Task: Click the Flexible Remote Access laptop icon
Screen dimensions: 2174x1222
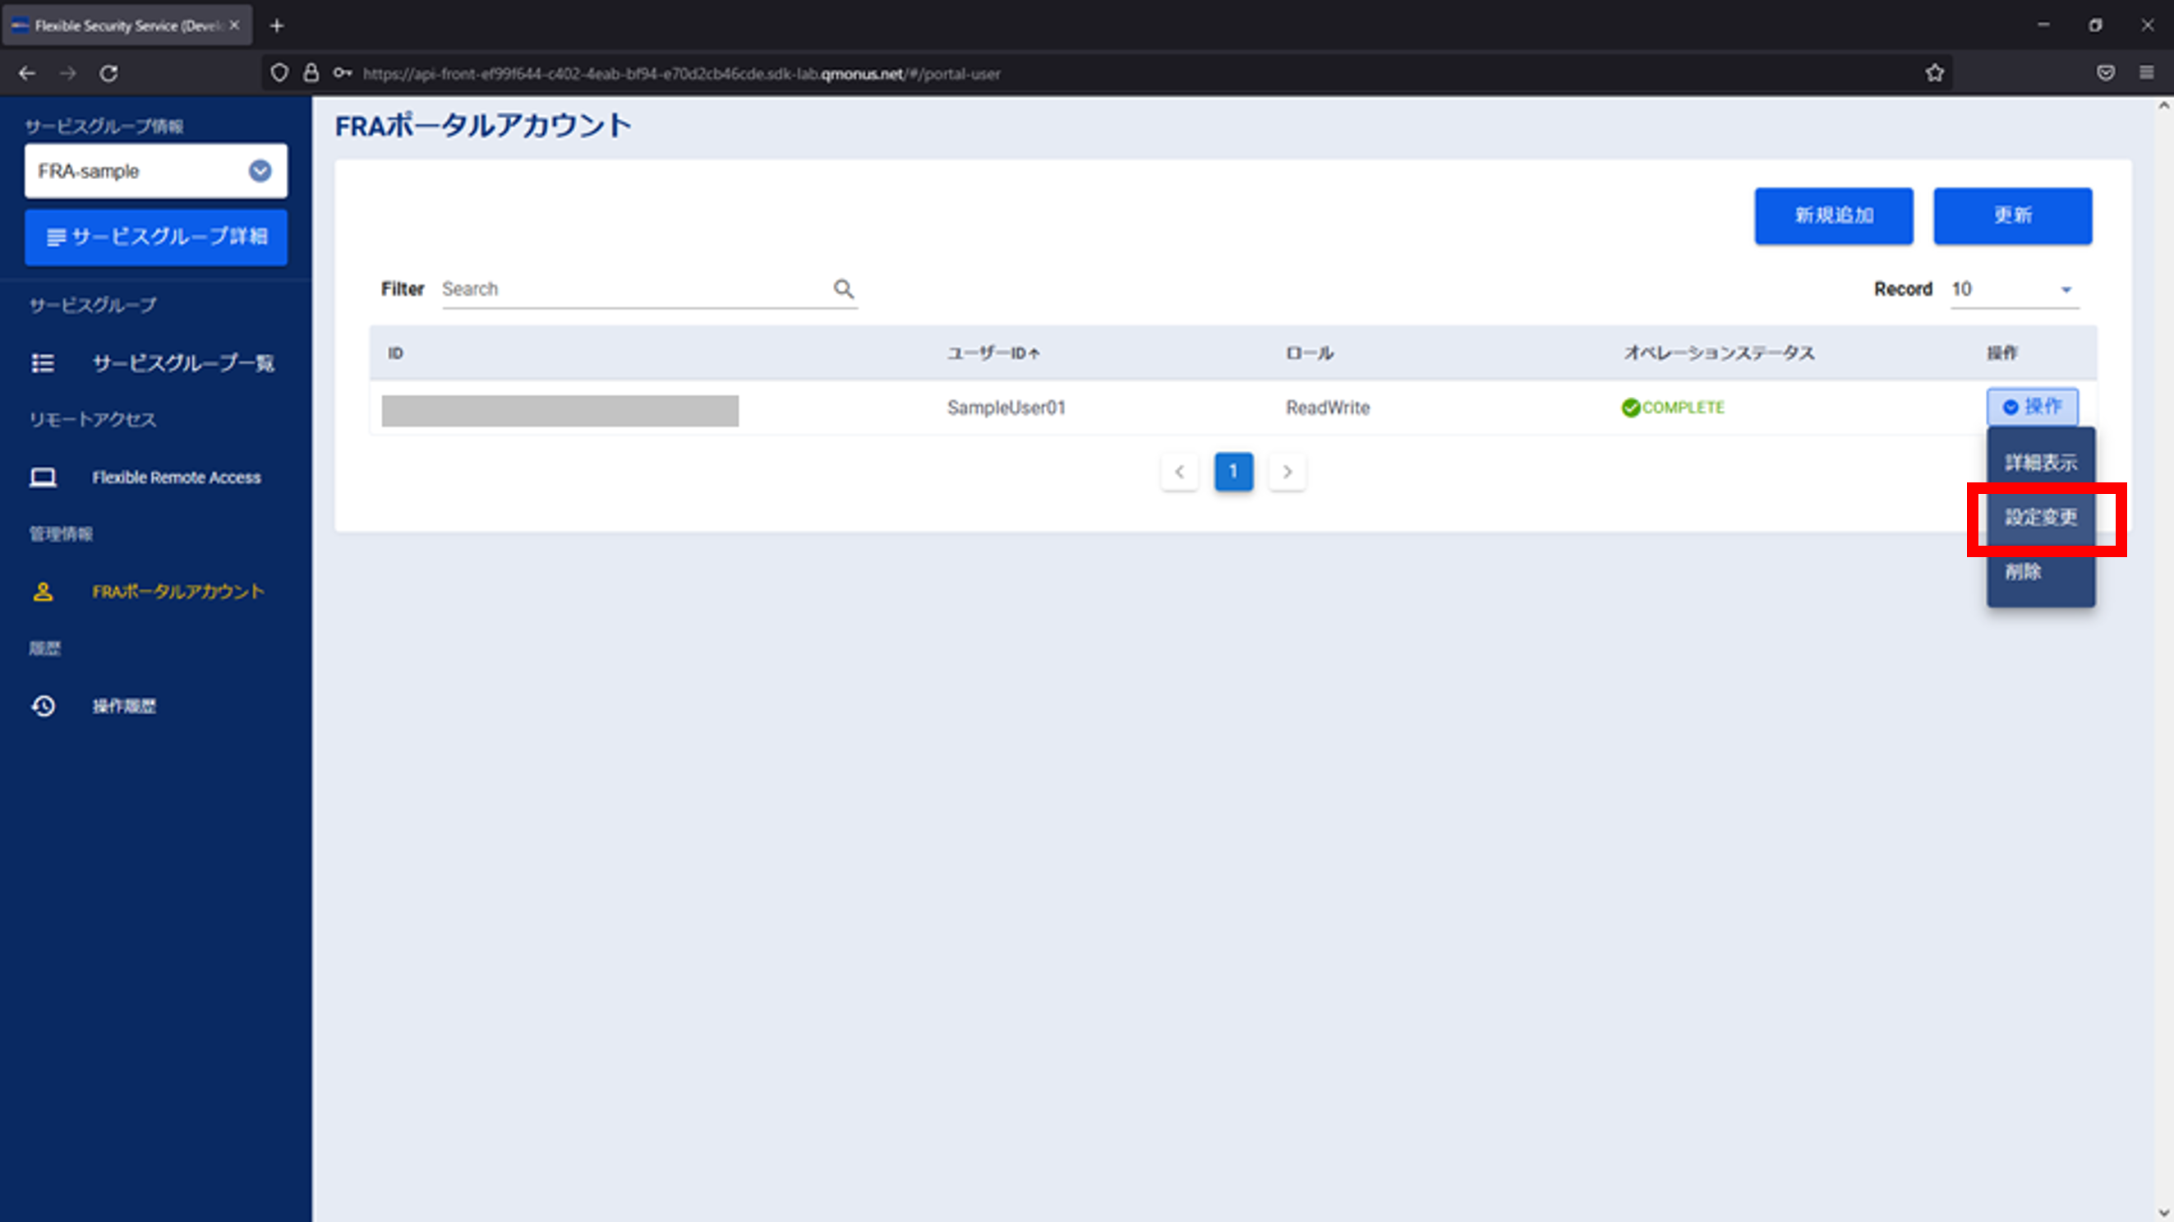Action: coord(43,477)
